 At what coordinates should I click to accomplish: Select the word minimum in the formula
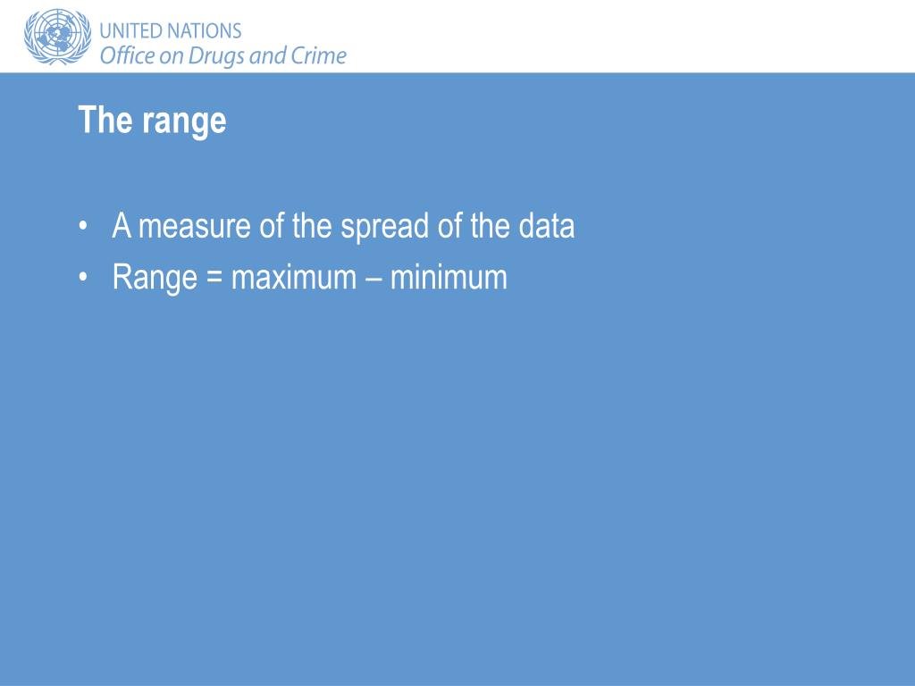coord(449,278)
